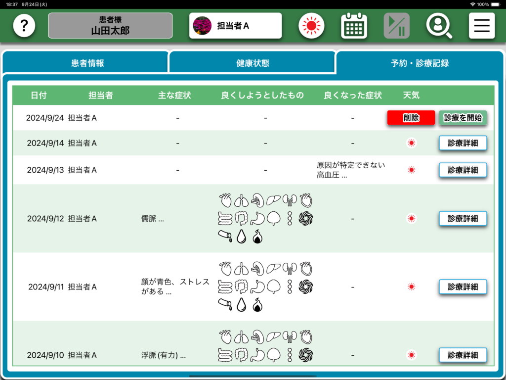The height and width of the screenshot is (380, 506).
Task: Open the 担当者 A practitioner selector
Action: (235, 26)
